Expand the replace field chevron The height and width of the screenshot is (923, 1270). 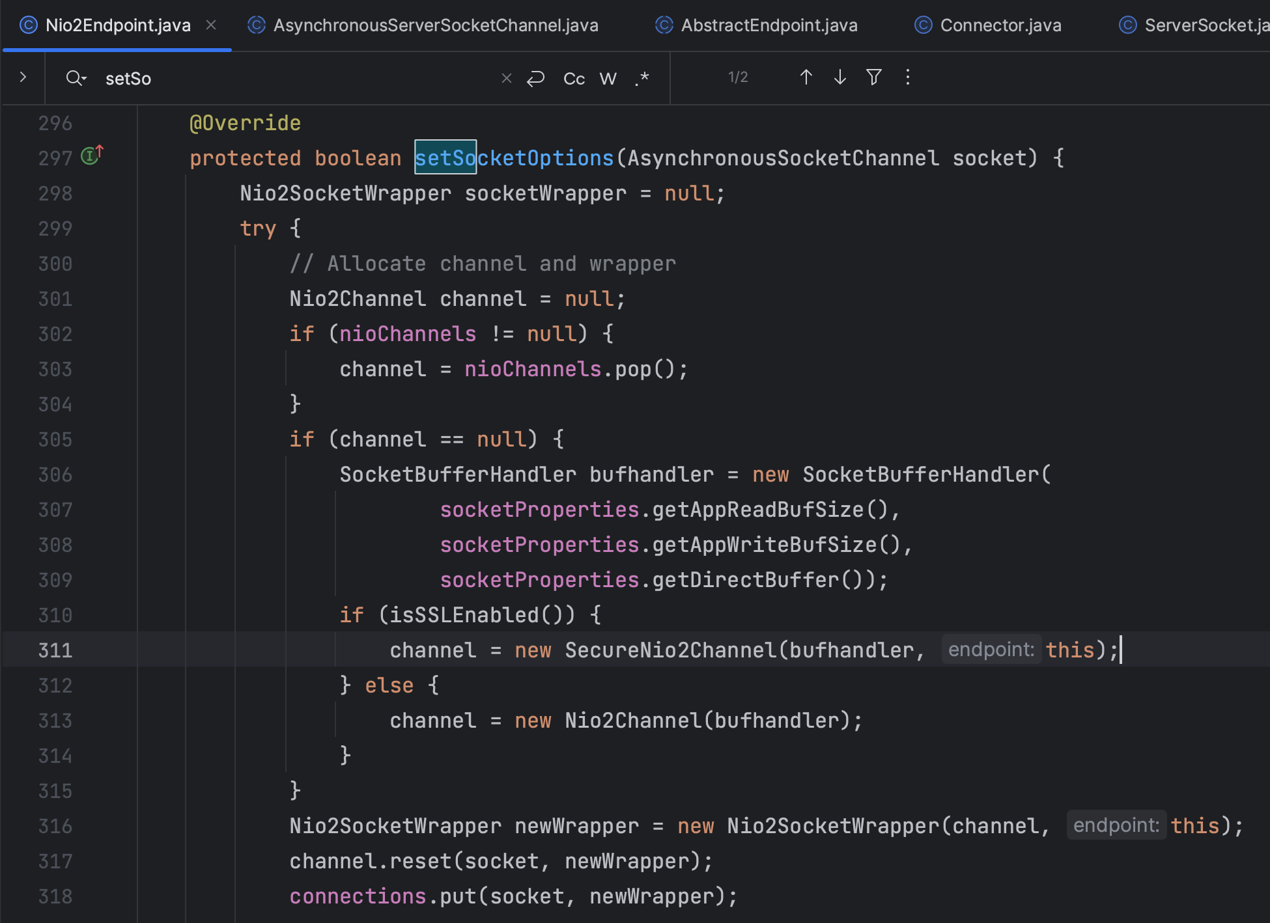point(23,77)
